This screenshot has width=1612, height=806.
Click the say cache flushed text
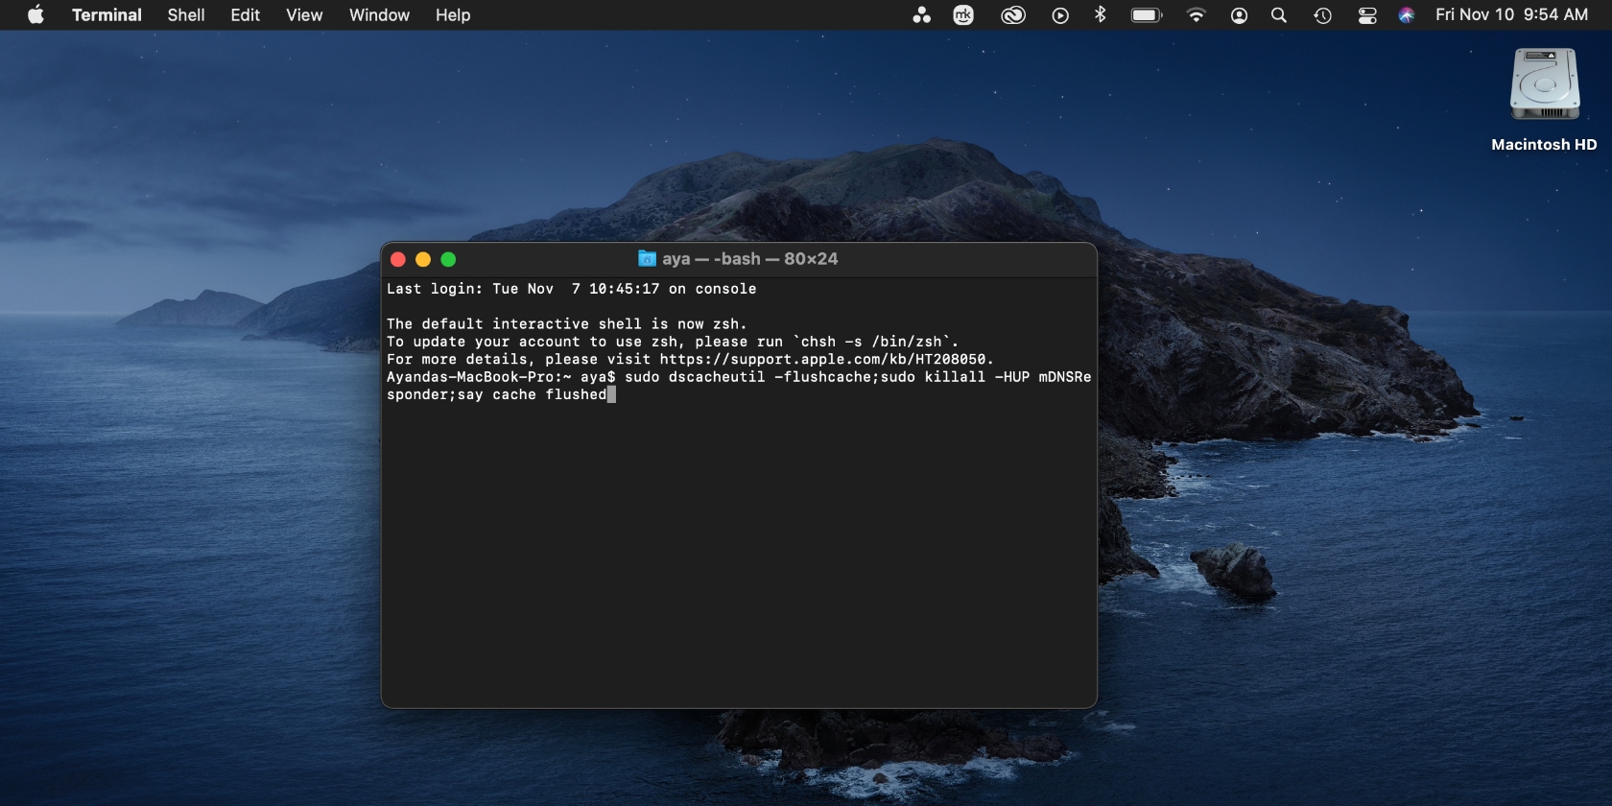(x=532, y=394)
